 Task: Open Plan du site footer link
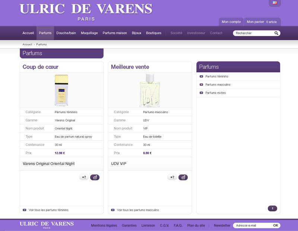tap(196, 225)
